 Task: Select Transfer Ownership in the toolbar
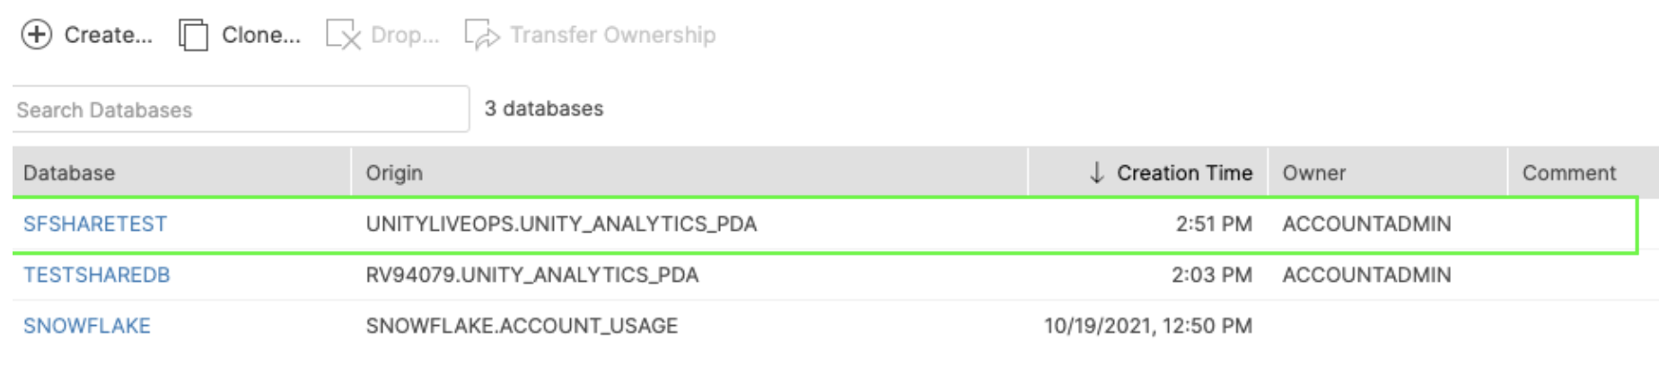[612, 35]
